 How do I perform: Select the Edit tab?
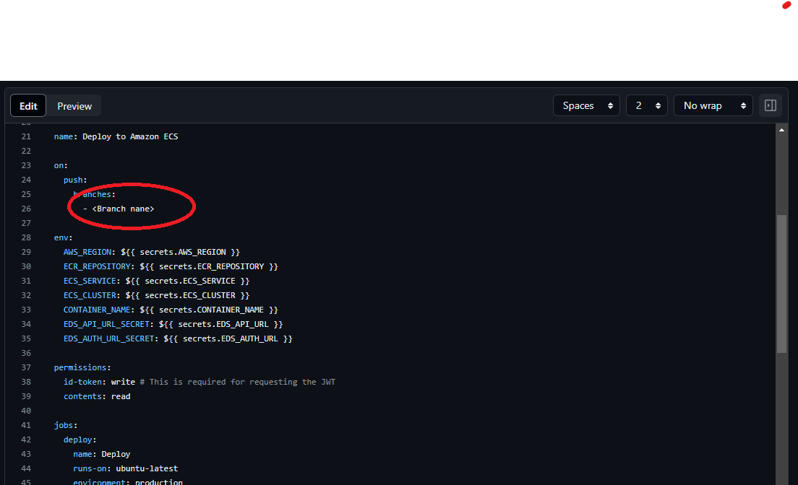click(x=28, y=105)
